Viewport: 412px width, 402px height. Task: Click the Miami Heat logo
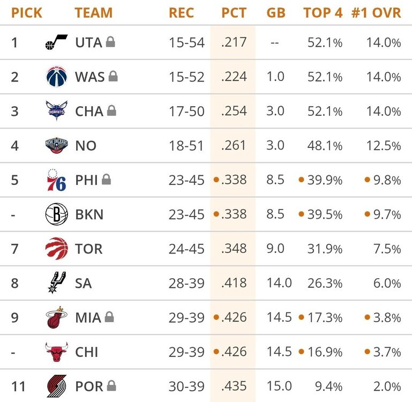pos(56,317)
